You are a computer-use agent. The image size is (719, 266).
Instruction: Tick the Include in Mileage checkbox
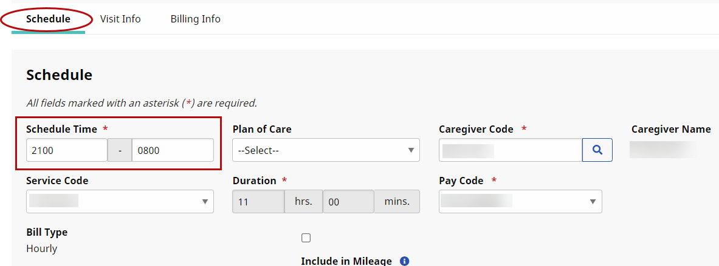click(x=306, y=238)
